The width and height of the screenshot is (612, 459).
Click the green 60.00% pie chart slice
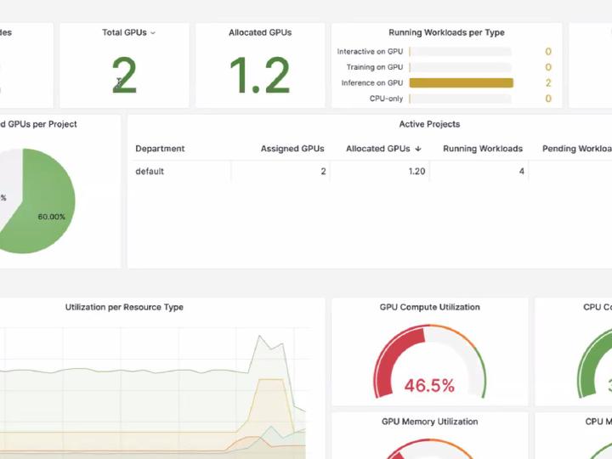47,204
